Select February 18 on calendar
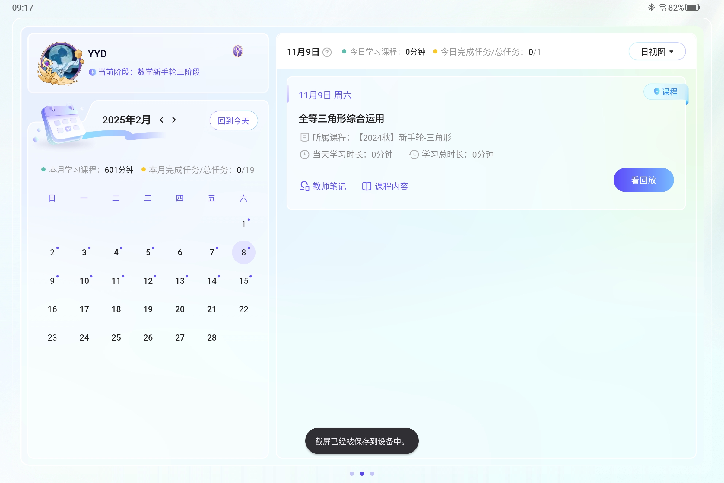 [x=116, y=309]
